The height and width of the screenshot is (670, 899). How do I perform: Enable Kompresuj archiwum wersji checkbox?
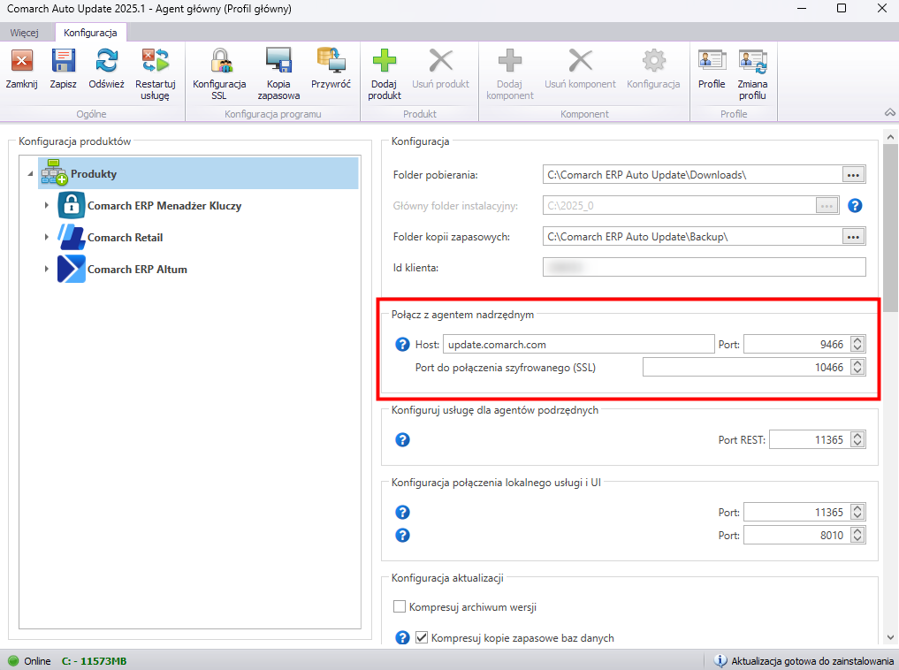tap(399, 607)
